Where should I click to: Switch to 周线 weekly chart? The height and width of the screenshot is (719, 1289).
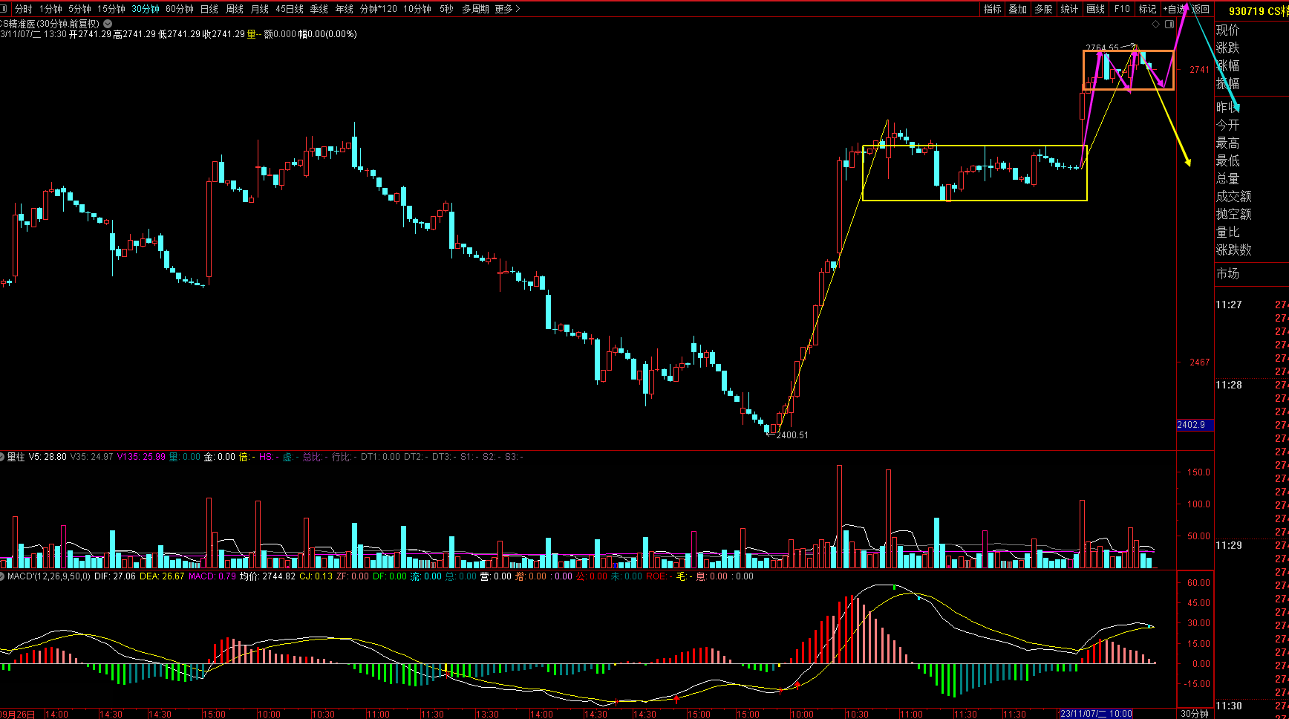(235, 9)
